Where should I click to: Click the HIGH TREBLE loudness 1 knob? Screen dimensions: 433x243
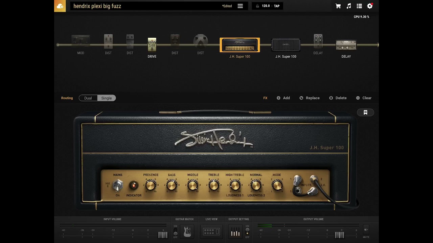235,185
